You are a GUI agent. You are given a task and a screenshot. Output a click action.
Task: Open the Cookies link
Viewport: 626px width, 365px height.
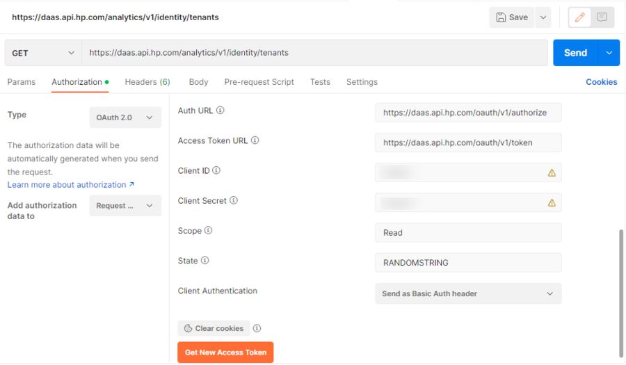pos(601,82)
